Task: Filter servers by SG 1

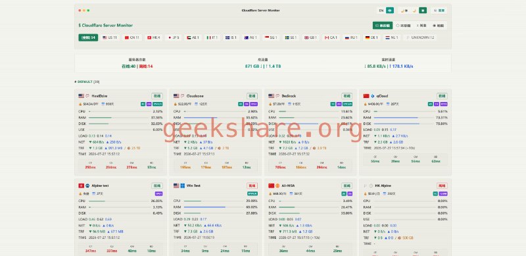Action: point(271,38)
